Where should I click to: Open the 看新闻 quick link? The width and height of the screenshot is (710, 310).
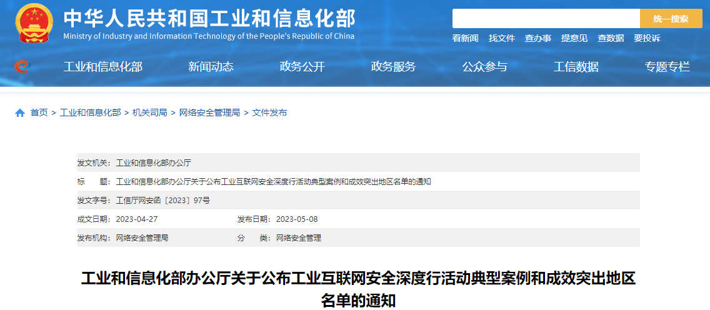tap(465, 39)
